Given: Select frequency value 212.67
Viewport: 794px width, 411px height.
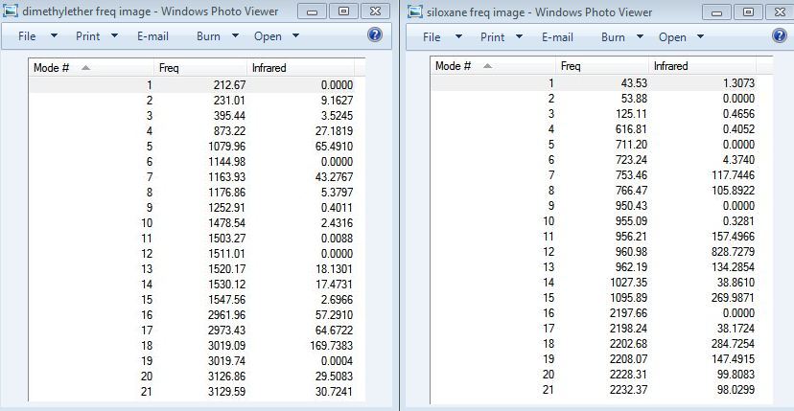Looking at the screenshot, I should pos(229,85).
